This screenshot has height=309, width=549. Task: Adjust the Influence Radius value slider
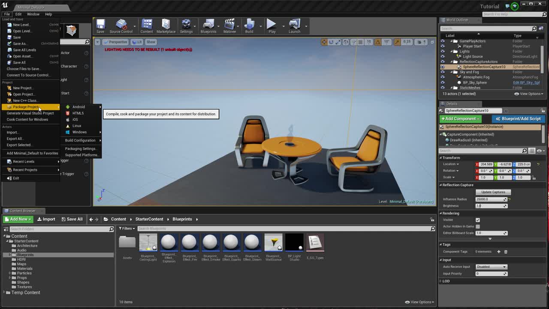tap(492, 199)
